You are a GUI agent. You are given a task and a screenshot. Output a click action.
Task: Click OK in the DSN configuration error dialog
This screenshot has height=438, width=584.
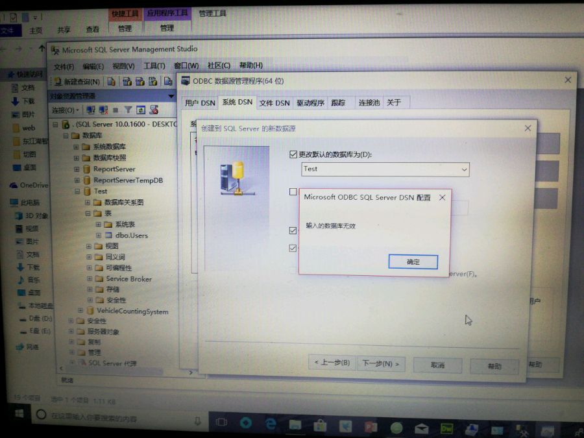(x=413, y=262)
